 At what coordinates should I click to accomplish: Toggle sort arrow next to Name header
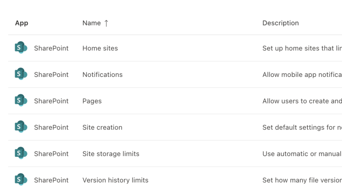(106, 23)
